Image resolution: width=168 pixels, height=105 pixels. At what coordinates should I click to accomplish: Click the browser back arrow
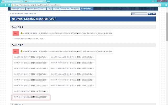[x=2, y=5]
